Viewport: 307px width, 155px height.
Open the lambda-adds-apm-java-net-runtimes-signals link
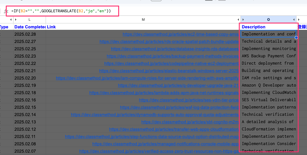point(164,93)
